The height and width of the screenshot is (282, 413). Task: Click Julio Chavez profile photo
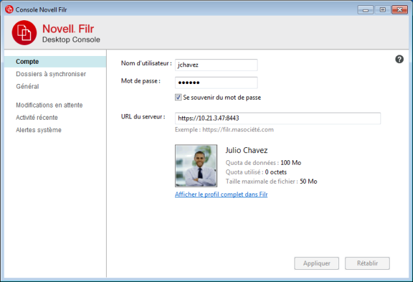pyautogui.click(x=196, y=166)
